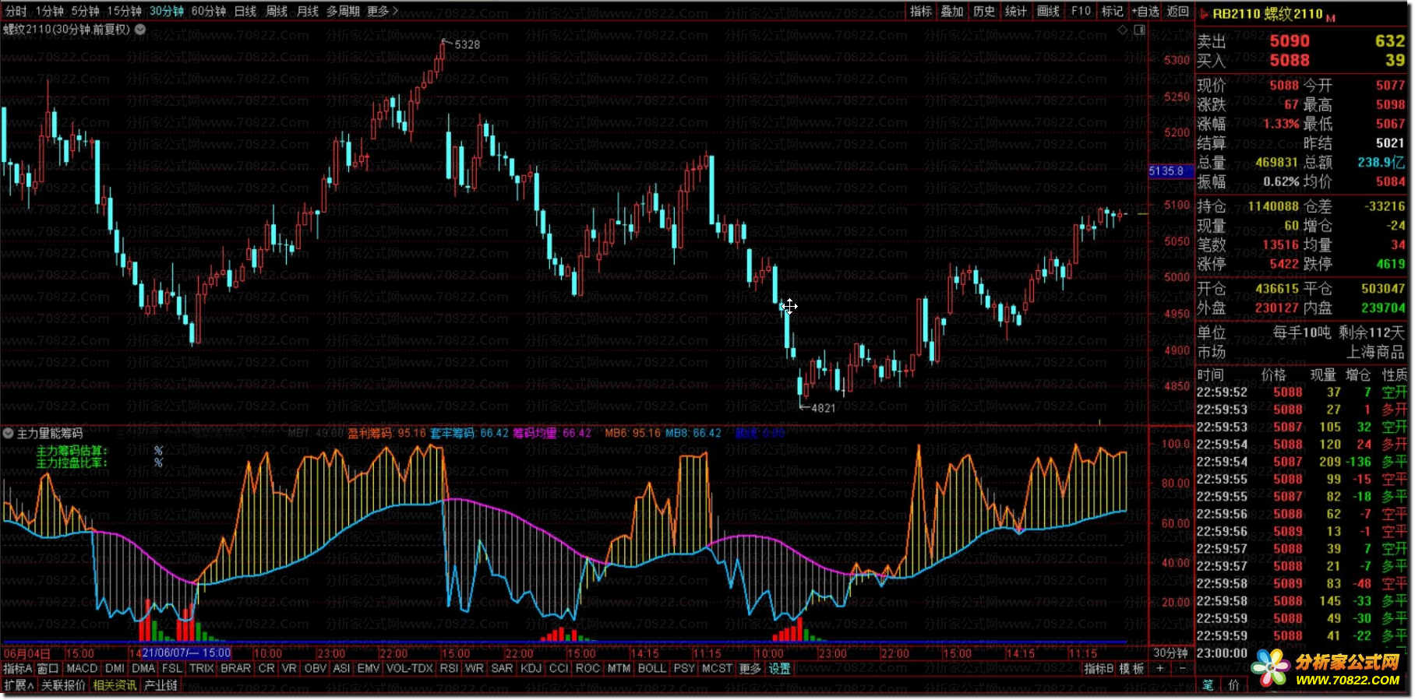Viewport: 1415px width, 700px height.
Task: Select the RSI indicator
Action: pyautogui.click(x=449, y=669)
